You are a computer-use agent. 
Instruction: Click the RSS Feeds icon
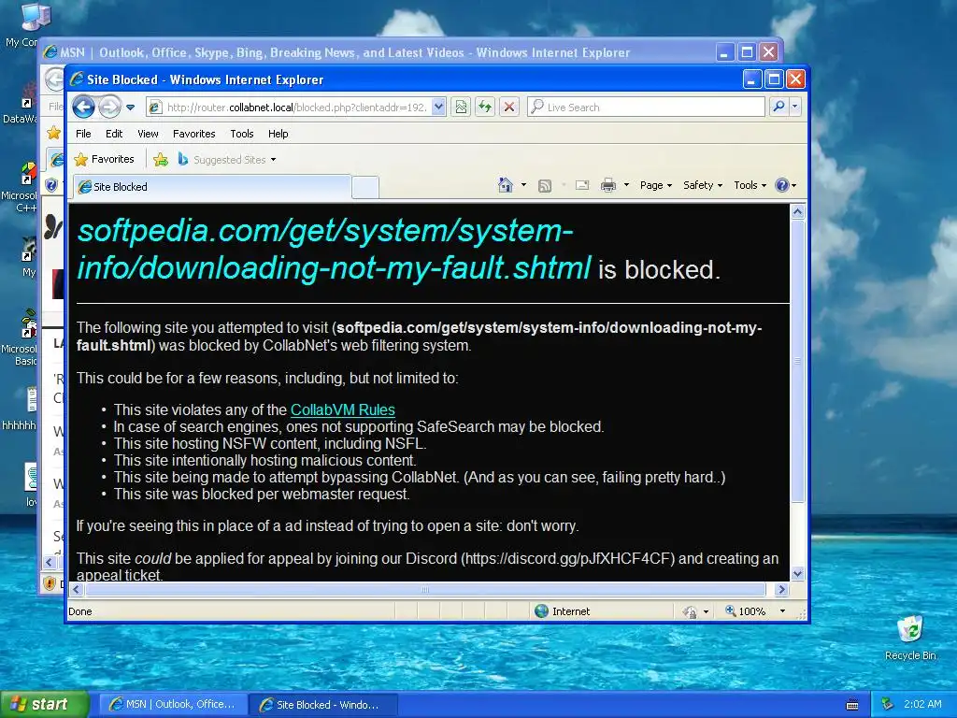tap(545, 186)
